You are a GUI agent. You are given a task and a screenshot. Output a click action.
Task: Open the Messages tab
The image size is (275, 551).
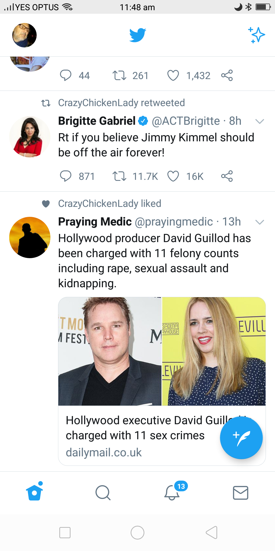pyautogui.click(x=241, y=492)
